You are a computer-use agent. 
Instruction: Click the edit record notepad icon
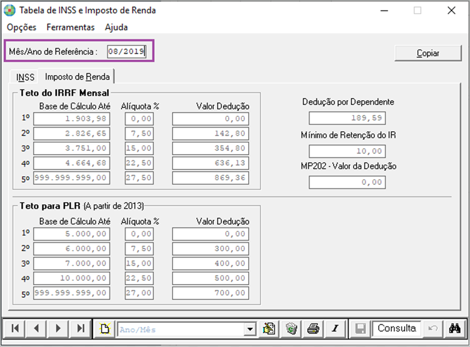click(269, 329)
